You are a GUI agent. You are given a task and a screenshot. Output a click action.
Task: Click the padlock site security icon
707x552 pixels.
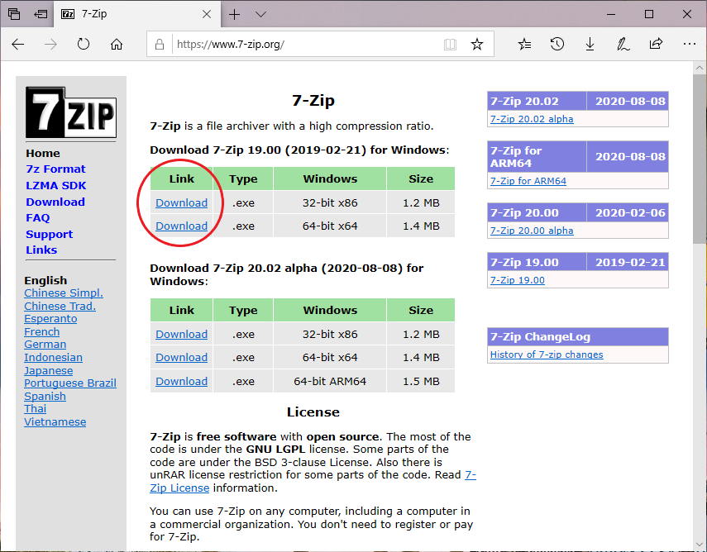pyautogui.click(x=159, y=44)
